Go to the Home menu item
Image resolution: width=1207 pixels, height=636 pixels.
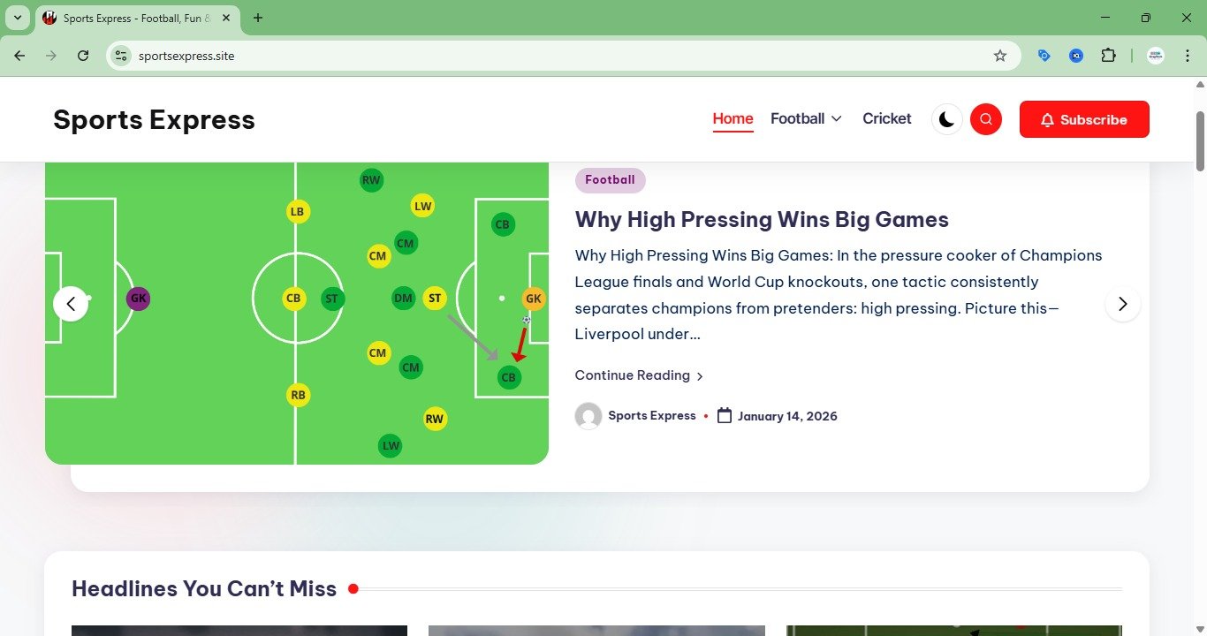coord(733,118)
